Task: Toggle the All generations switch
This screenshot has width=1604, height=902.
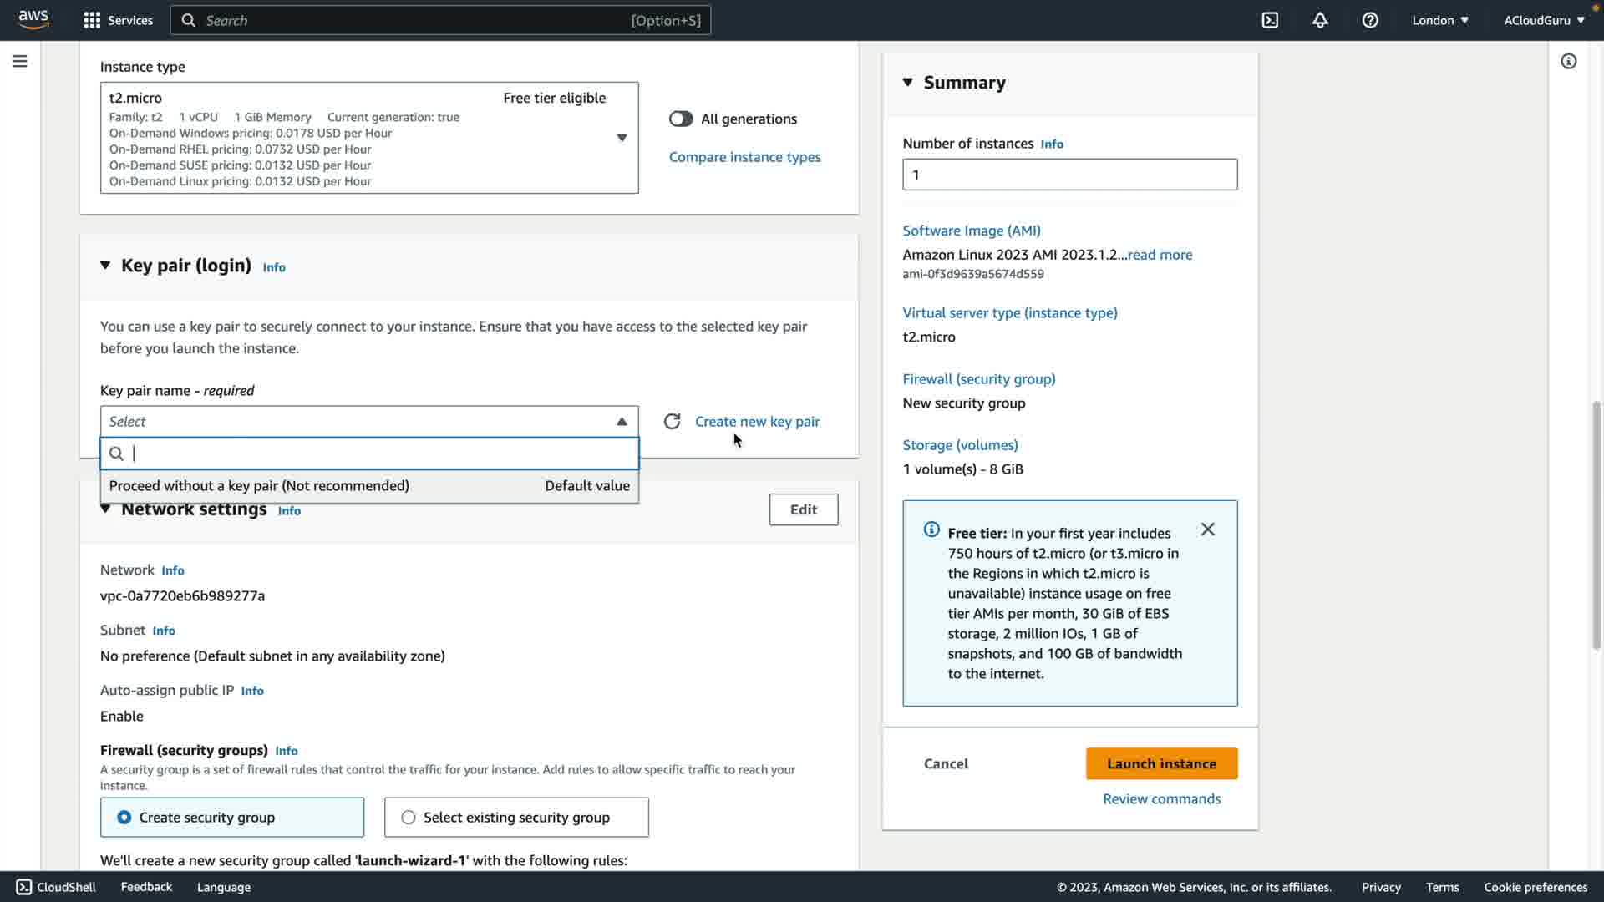Action: pos(681,119)
